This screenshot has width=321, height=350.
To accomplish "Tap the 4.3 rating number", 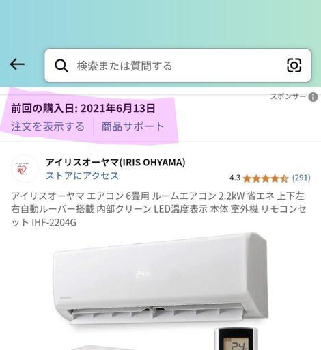I will (x=235, y=178).
